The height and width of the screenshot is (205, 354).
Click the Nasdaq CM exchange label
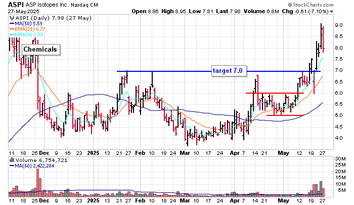pos(84,5)
